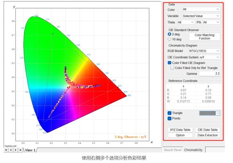Open the triangle color swatch picker

point(209,113)
